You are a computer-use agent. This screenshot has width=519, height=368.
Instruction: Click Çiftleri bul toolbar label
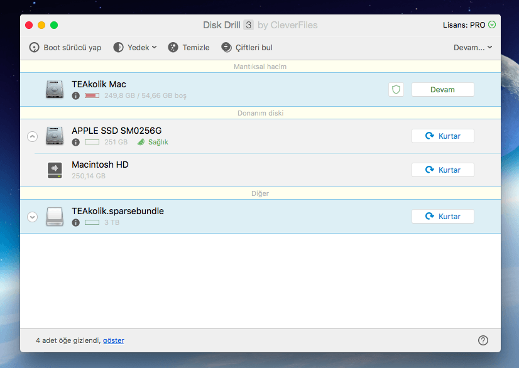[254, 47]
